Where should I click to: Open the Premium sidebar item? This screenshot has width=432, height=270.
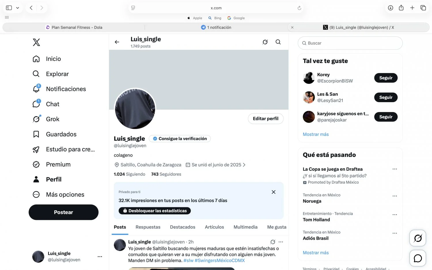(x=52, y=164)
